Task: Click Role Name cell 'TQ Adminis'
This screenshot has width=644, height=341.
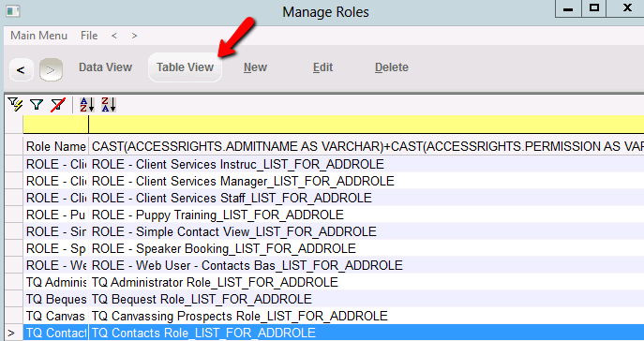Action: [55, 282]
